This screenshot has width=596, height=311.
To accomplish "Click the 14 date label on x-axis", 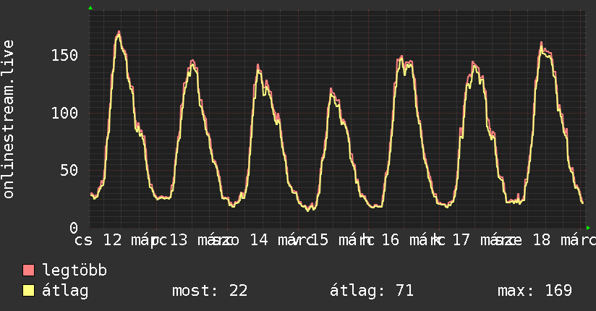I will 259,240.
